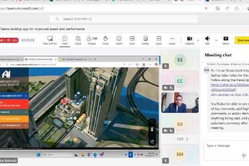Image resolution: width=249 pixels, height=166 pixels.
Task: Expand the Mic options arrow
Action: (216, 41)
